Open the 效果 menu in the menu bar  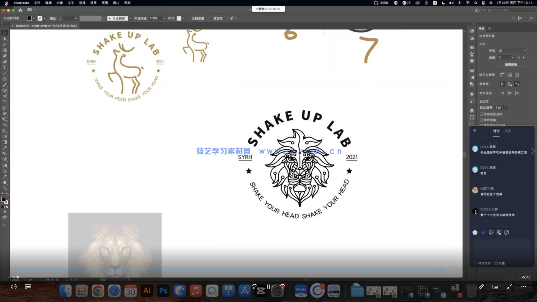click(x=93, y=3)
